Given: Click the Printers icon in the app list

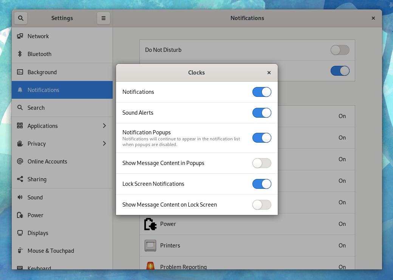Looking at the screenshot, I should pos(150,245).
